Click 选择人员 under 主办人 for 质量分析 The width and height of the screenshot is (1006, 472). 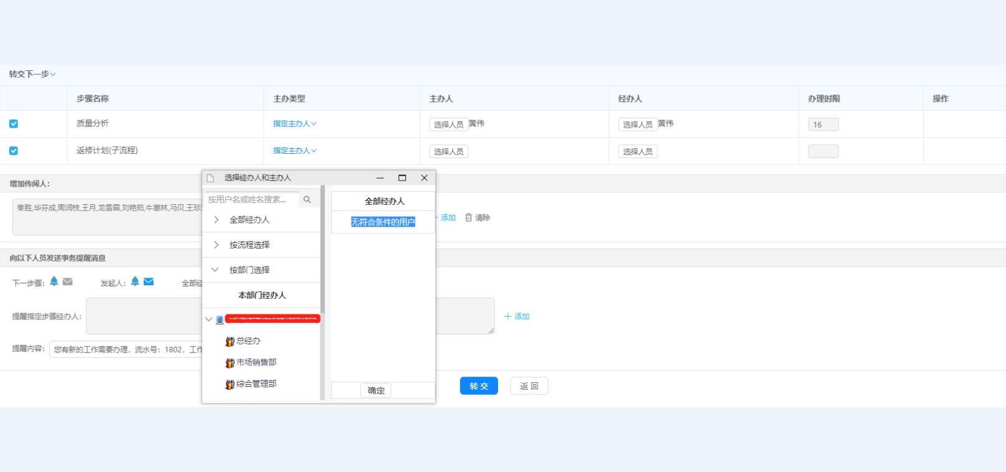tap(448, 125)
